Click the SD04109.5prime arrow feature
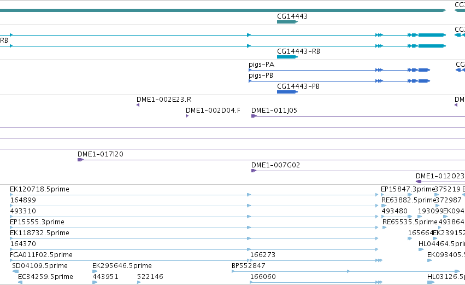The width and height of the screenshot is (465, 285). tap(15, 271)
